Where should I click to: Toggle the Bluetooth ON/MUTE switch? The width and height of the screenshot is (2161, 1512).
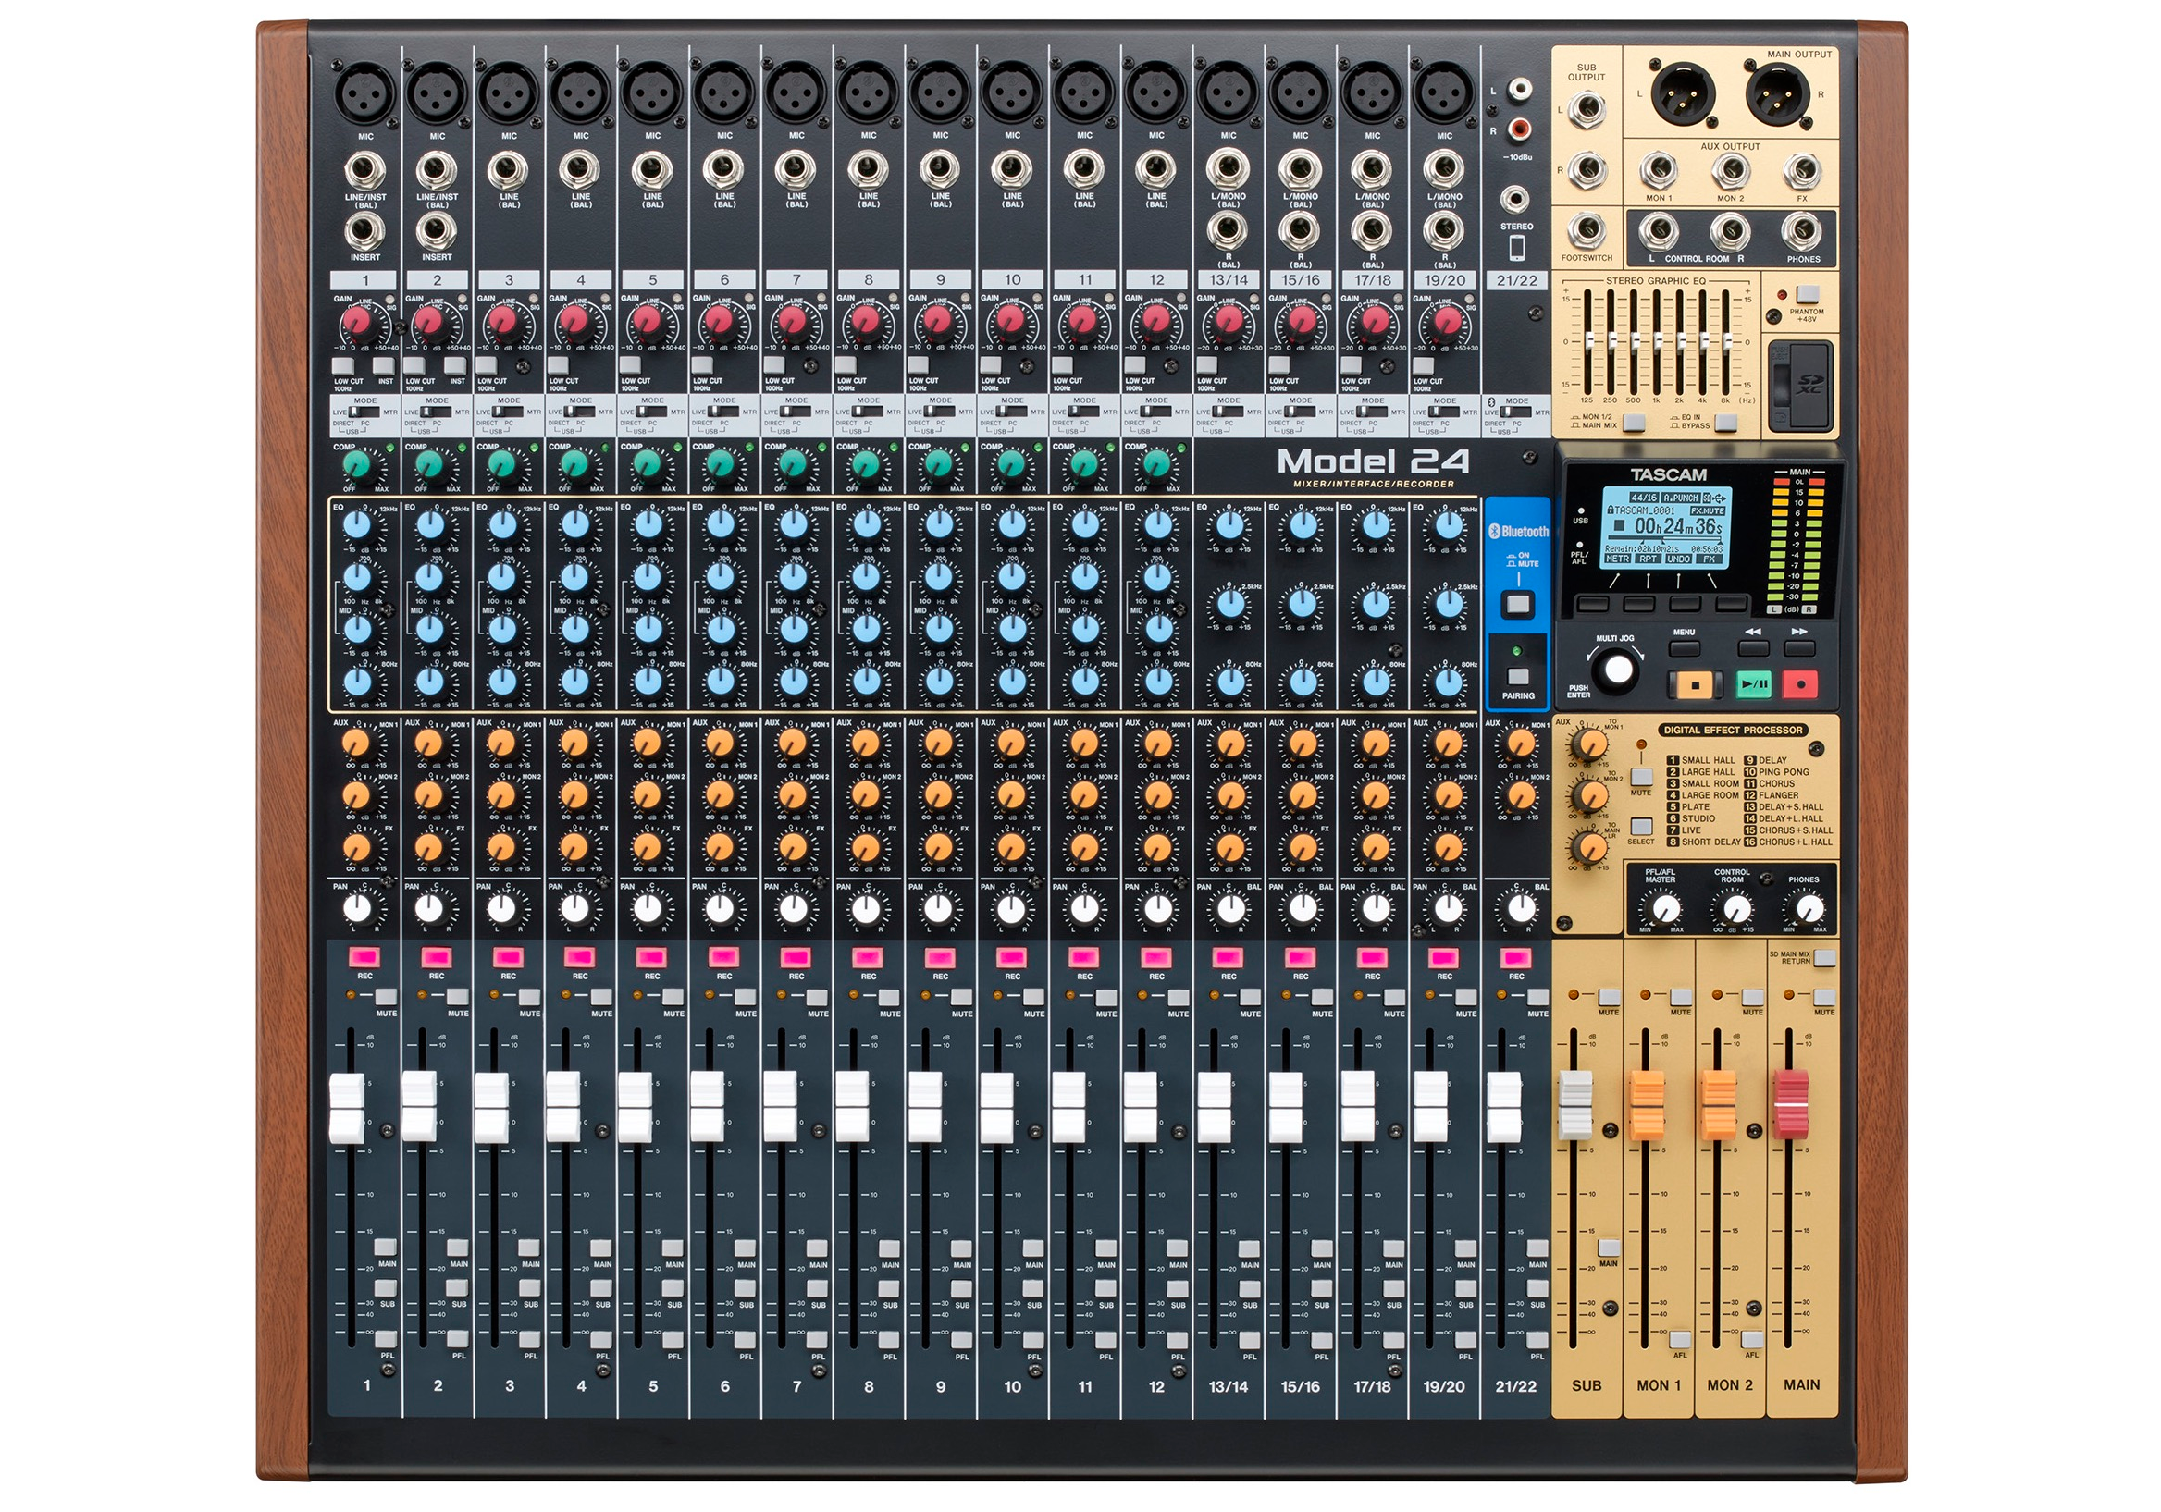pyautogui.click(x=1517, y=603)
